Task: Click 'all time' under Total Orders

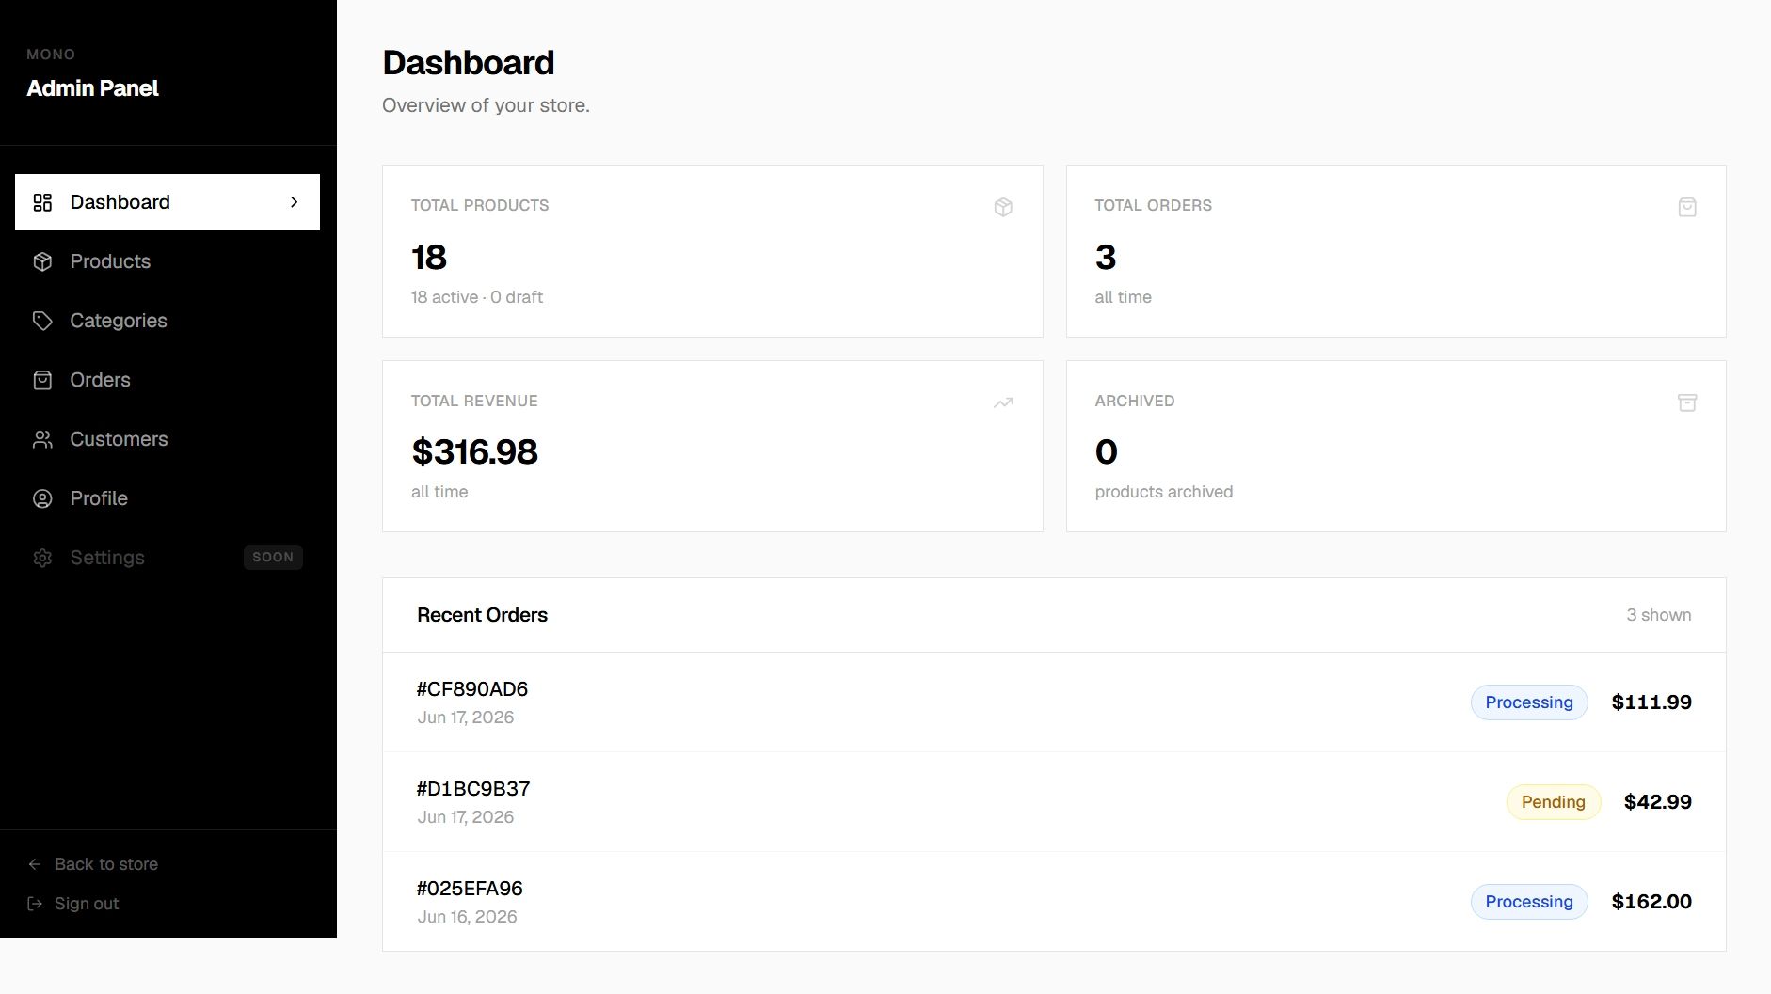Action: 1124,297
